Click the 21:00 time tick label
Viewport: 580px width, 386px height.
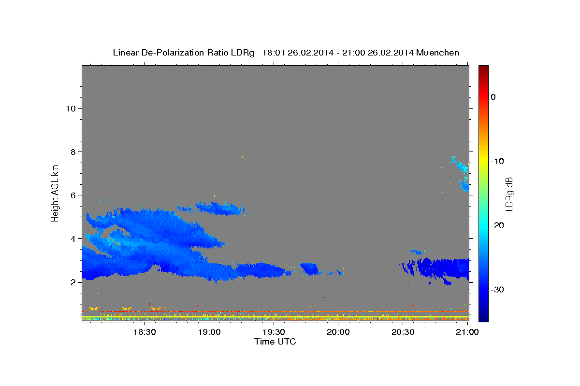467,332
